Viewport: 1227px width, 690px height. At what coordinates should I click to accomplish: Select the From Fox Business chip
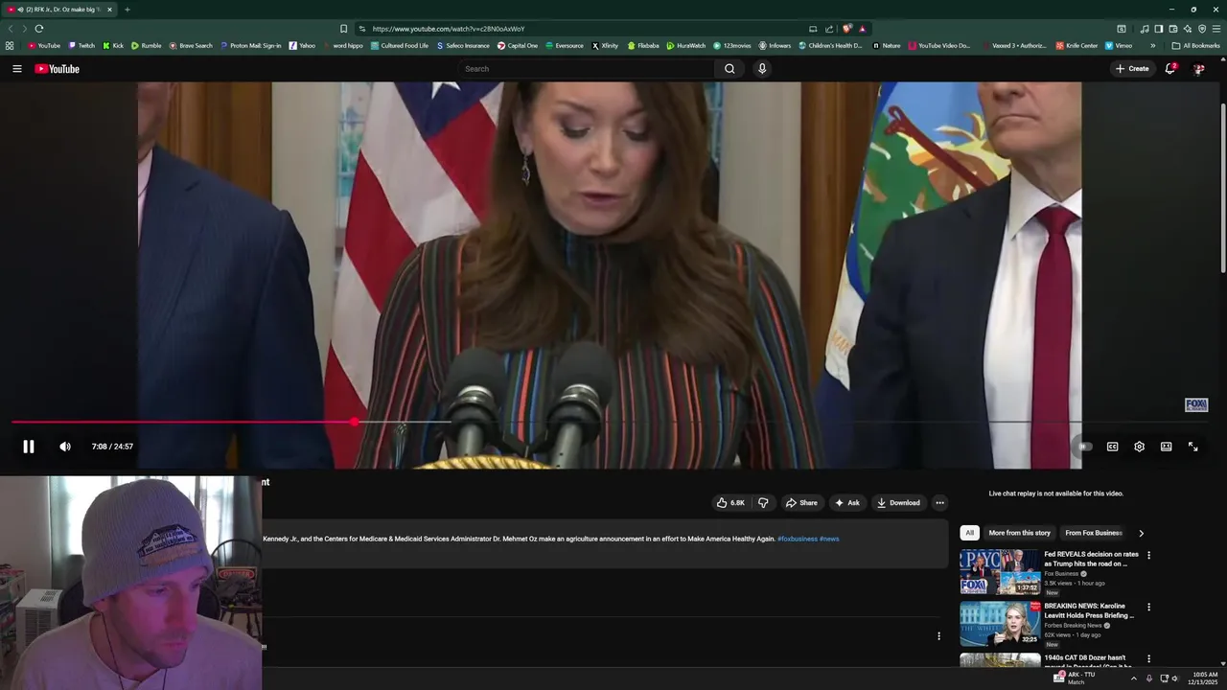coord(1093,533)
